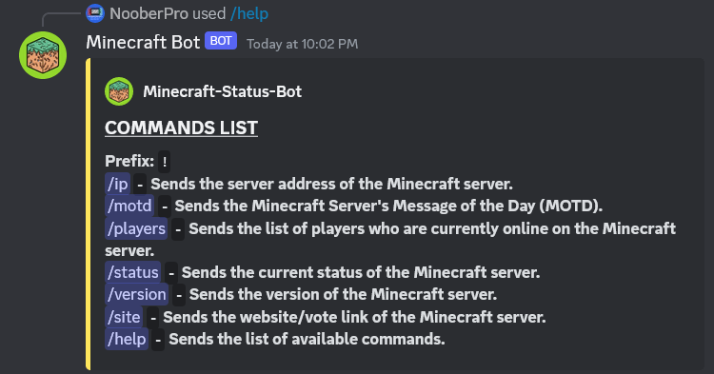Click the Minecraft-Status-Bot author name
The height and width of the screenshot is (374, 714).
click(x=222, y=91)
